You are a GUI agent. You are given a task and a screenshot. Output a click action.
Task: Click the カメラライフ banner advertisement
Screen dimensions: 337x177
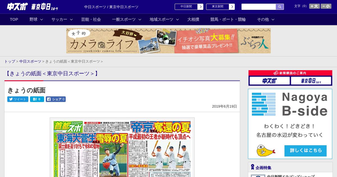click(x=168, y=41)
